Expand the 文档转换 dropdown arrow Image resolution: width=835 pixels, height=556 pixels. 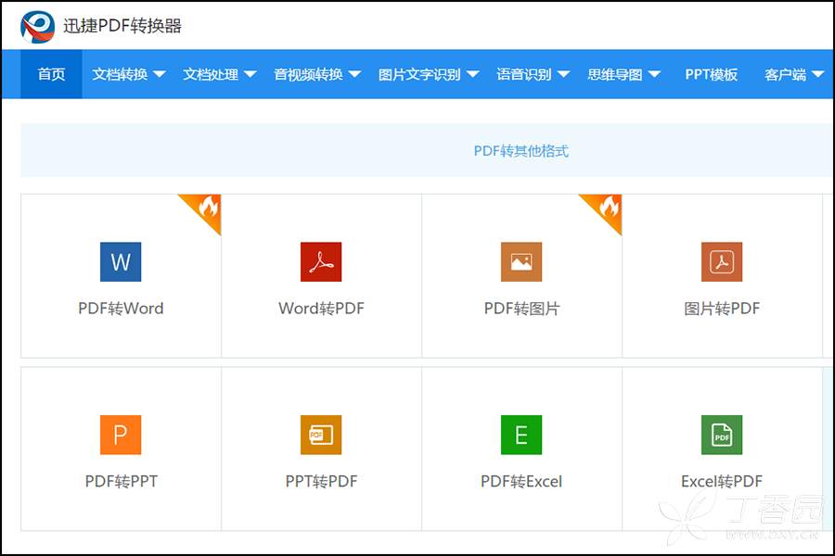[x=160, y=74]
